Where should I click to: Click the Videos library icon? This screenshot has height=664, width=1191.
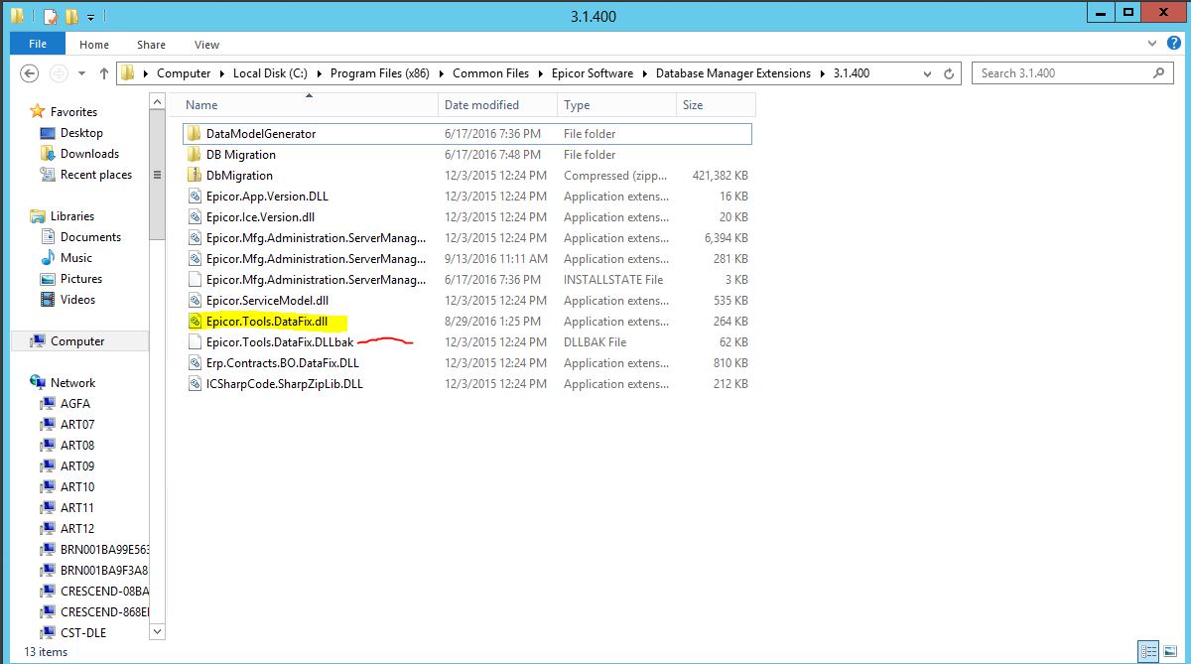pyautogui.click(x=48, y=300)
